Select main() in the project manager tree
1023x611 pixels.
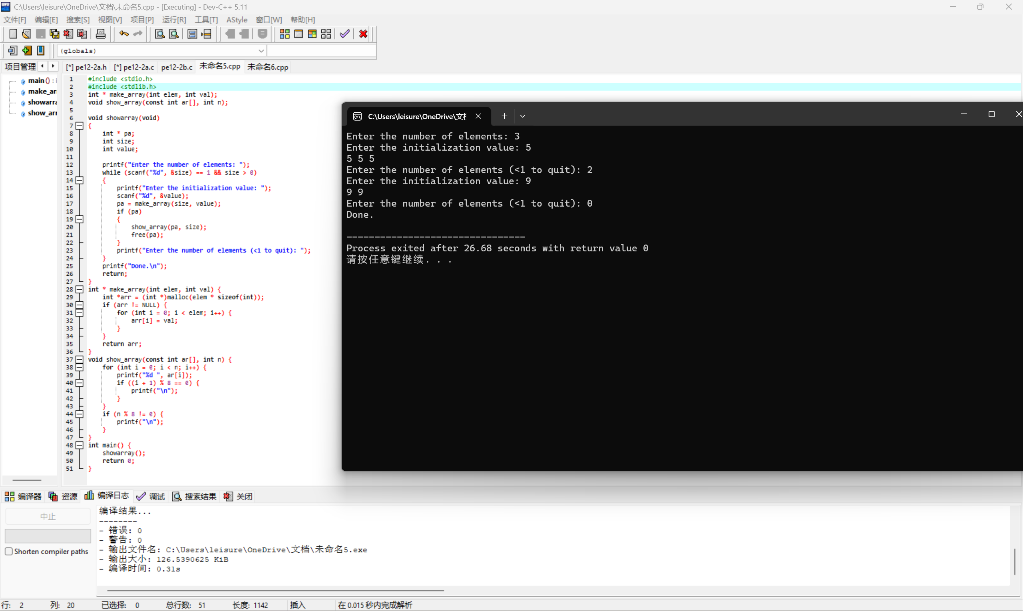click(x=38, y=80)
